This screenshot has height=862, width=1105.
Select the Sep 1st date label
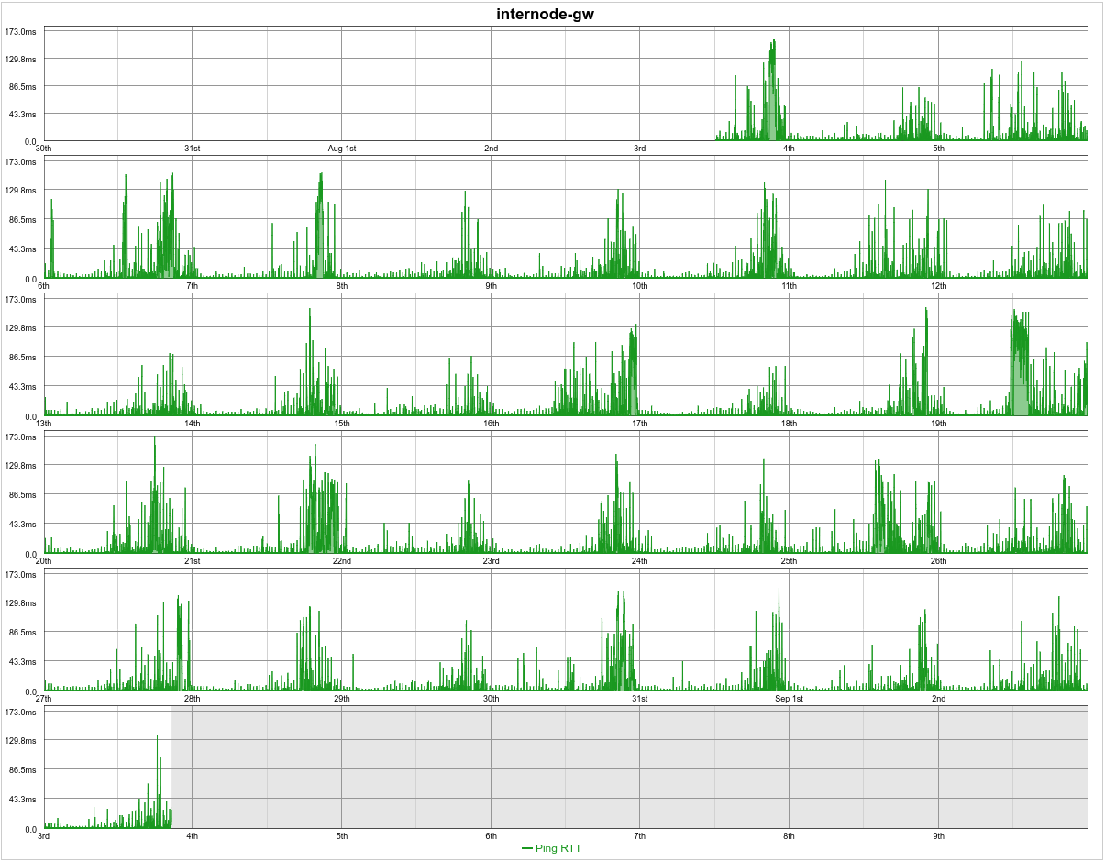pyautogui.click(x=789, y=699)
